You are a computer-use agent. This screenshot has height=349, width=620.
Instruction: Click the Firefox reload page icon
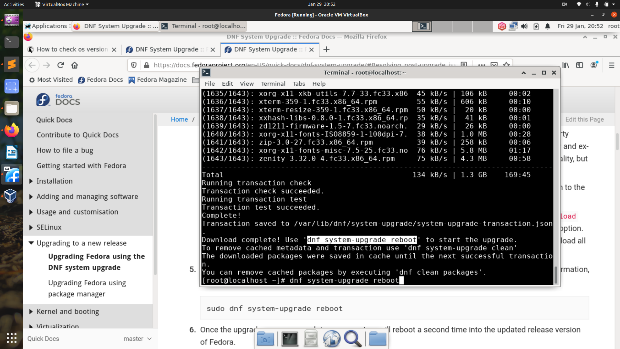(x=60, y=65)
